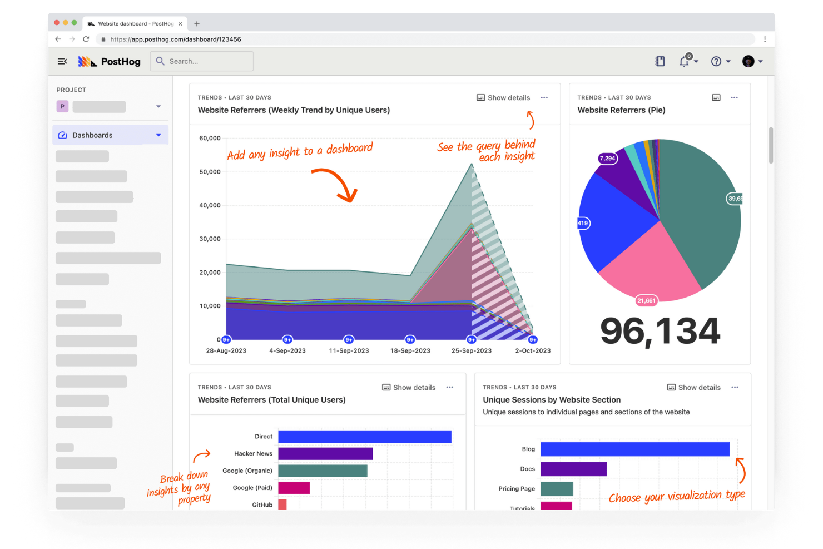This screenshot has width=823, height=549.
Task: Open the account dropdown caret beside the avatar
Action: pyautogui.click(x=761, y=61)
